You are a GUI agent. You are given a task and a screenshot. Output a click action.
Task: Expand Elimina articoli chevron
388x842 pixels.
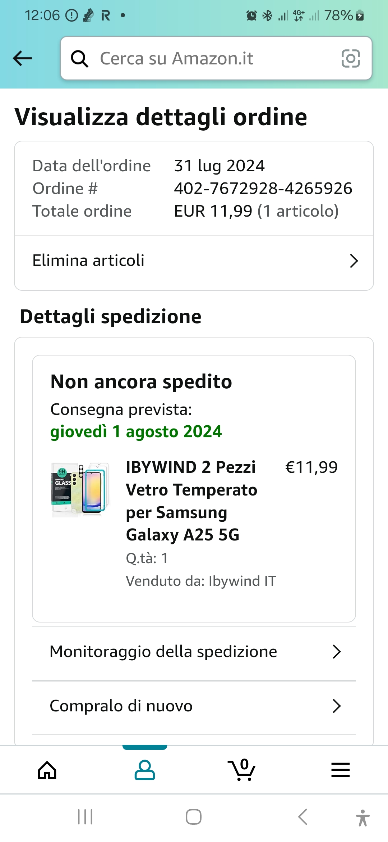pyautogui.click(x=354, y=261)
